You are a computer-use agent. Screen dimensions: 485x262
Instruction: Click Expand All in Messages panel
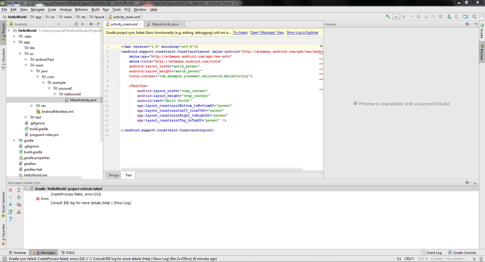[19, 190]
